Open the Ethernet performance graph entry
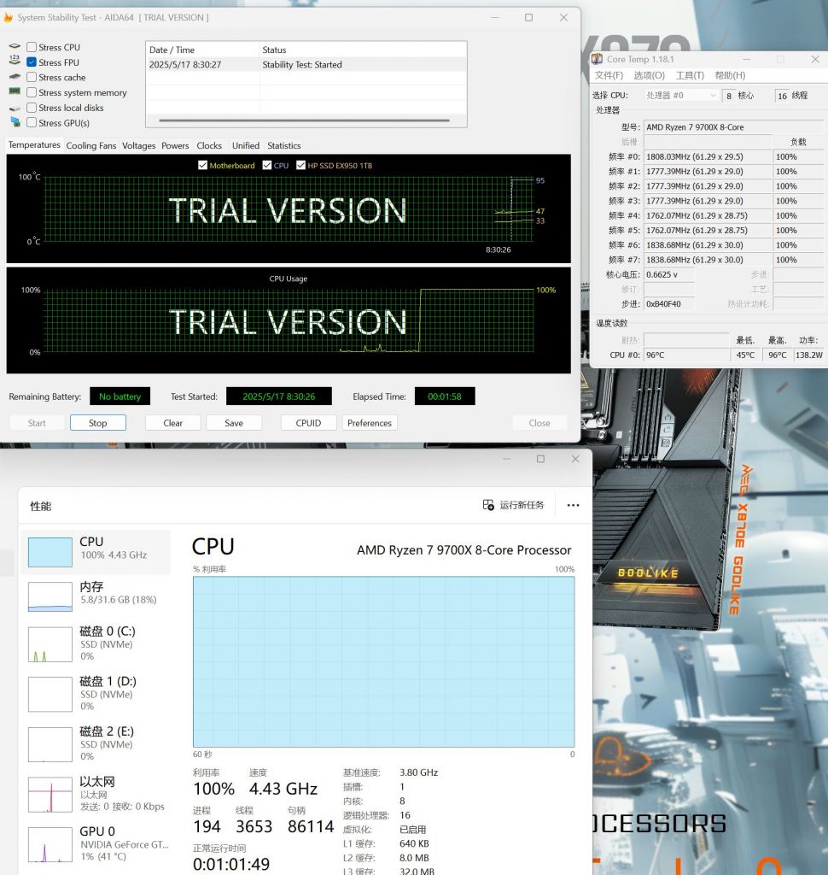 92,793
